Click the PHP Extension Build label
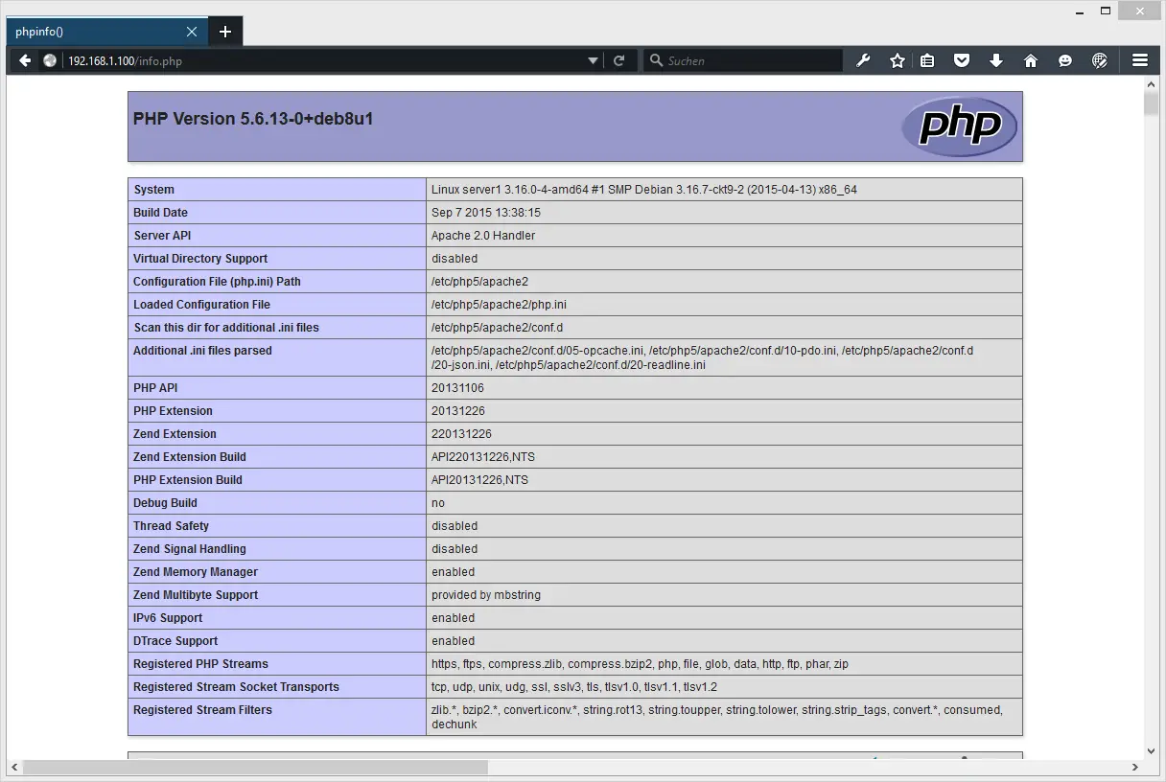Screen dimensions: 1166x782 click(x=188, y=480)
